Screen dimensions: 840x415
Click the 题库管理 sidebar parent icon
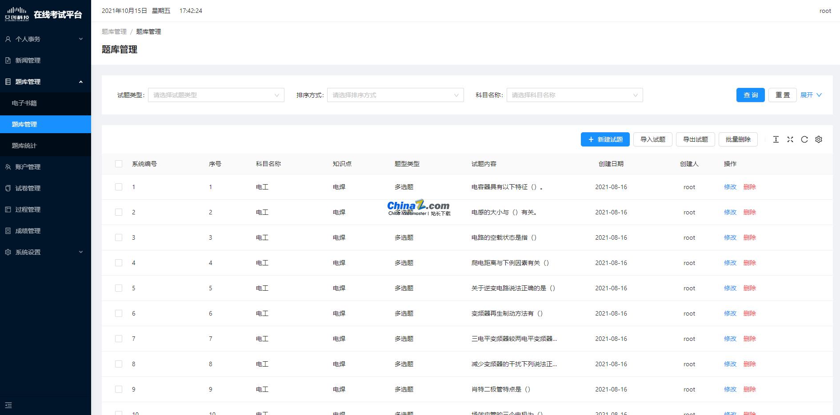8,82
